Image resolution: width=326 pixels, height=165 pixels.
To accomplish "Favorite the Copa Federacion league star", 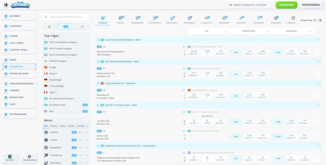I will [98, 83].
